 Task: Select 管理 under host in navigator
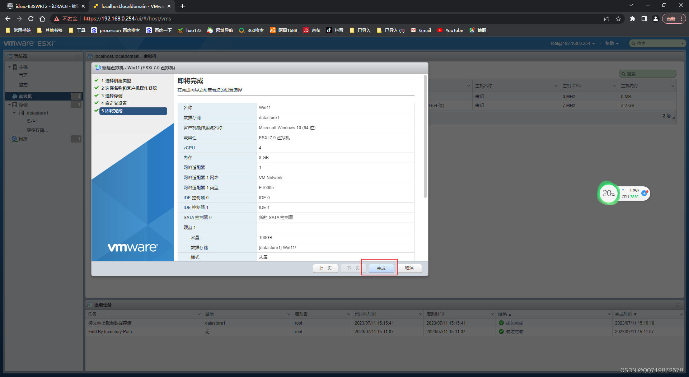pyautogui.click(x=23, y=75)
